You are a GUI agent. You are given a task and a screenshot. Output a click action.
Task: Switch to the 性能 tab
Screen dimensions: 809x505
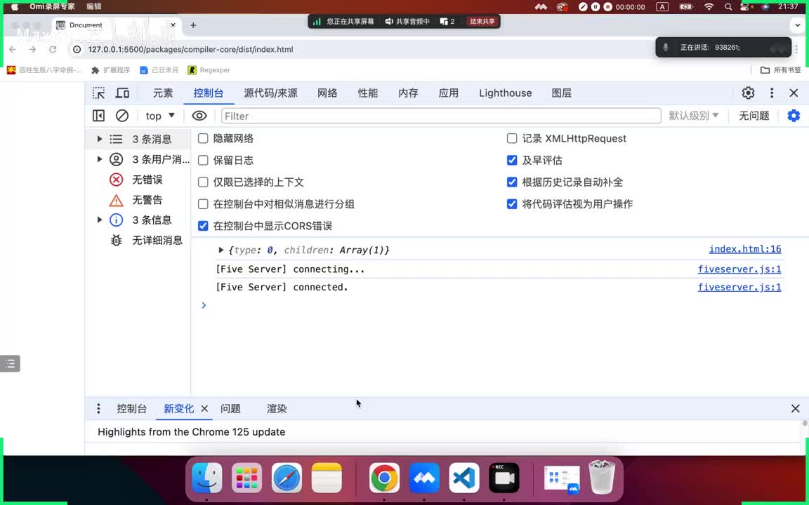click(368, 93)
